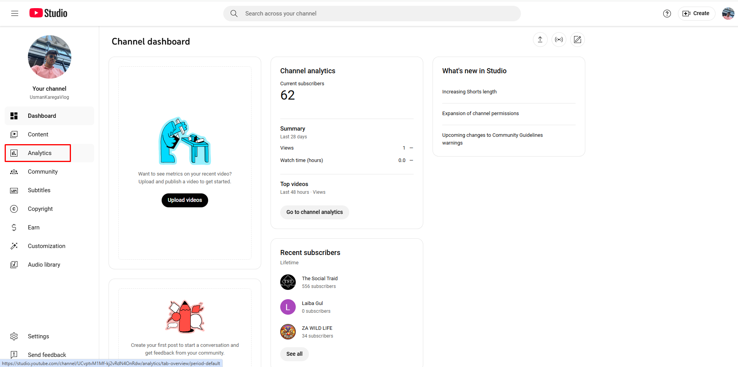Select the Subtitles sidebar icon
Screen dimensions: 738x367
[14, 190]
